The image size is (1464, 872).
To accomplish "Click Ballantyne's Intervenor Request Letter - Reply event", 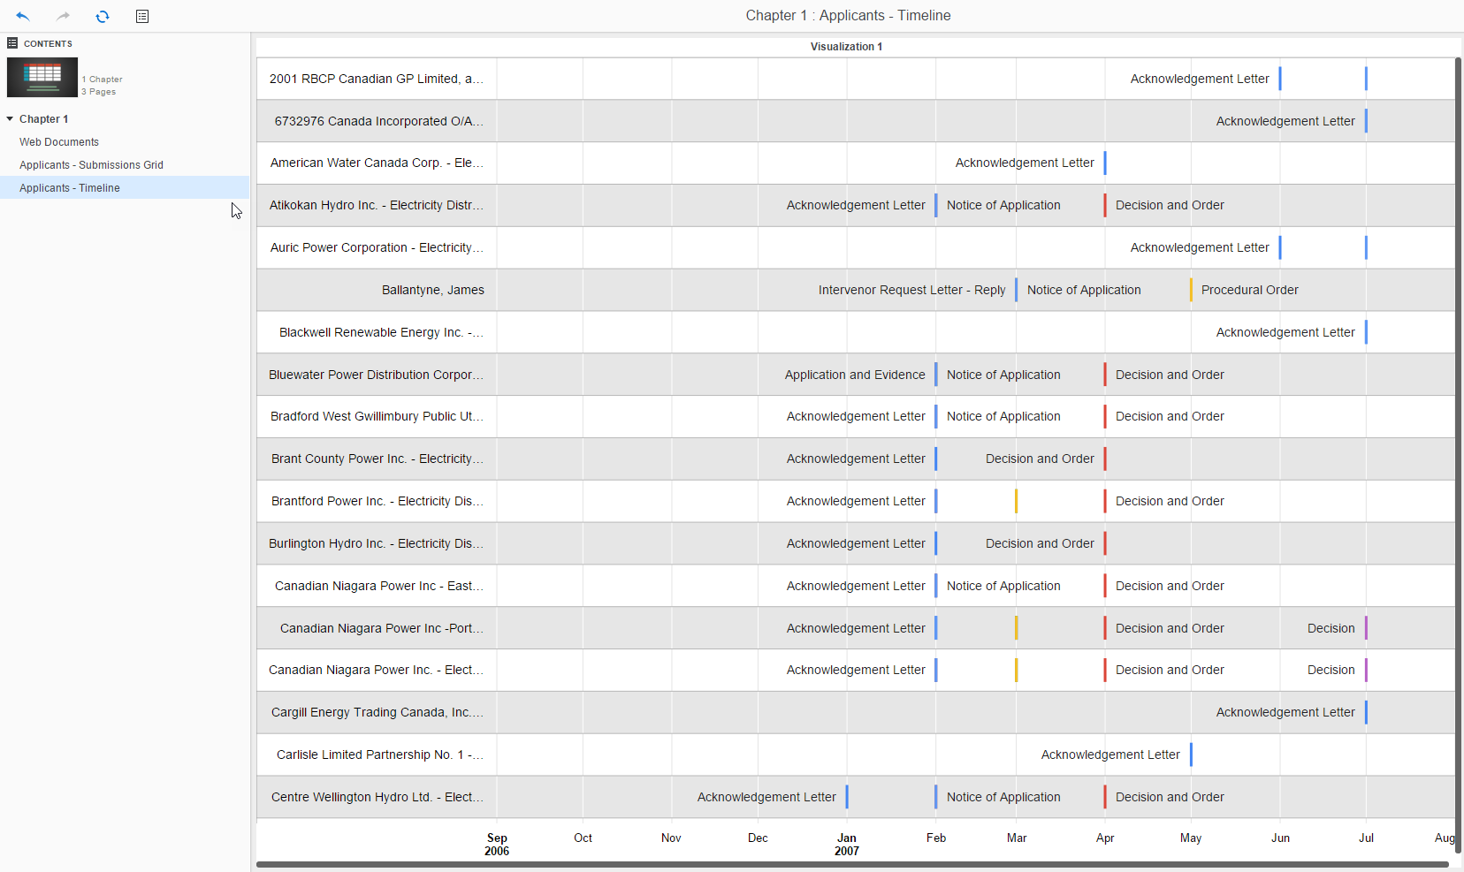I will [x=911, y=290].
